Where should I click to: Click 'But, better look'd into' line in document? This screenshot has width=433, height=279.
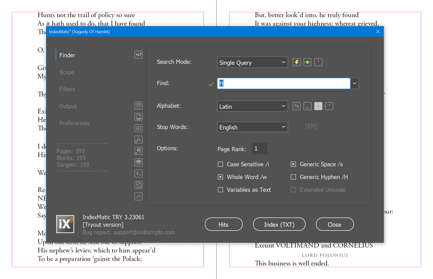point(306,15)
